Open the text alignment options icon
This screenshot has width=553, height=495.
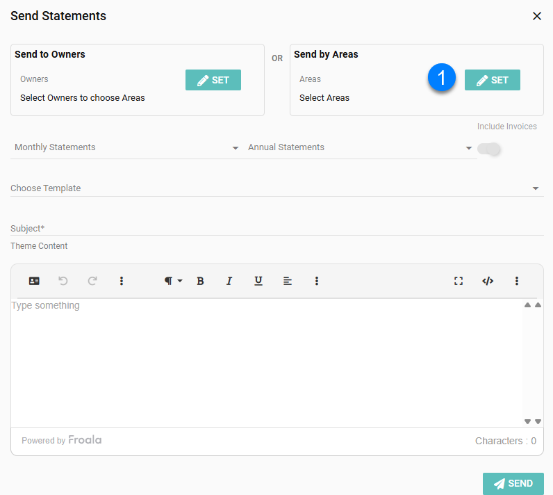pyautogui.click(x=288, y=281)
